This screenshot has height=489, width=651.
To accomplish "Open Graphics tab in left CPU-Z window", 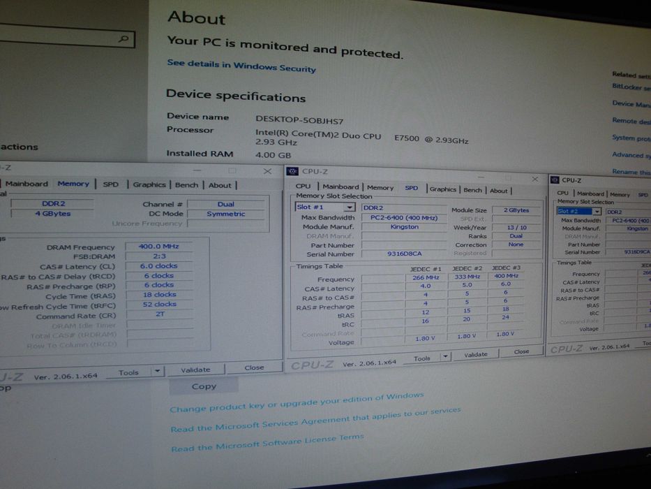I will click(x=149, y=184).
